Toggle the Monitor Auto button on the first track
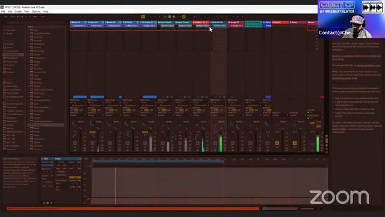The height and width of the screenshot is (217, 385). 76,110
